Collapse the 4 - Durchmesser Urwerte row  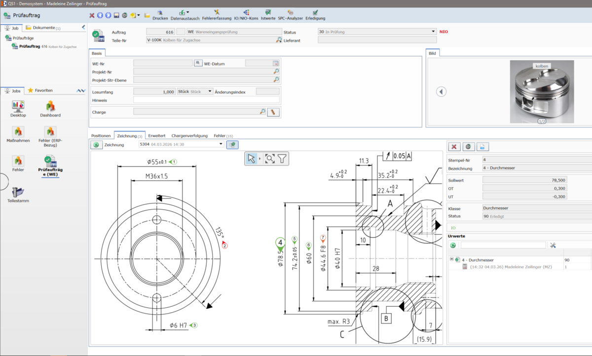pos(452,259)
